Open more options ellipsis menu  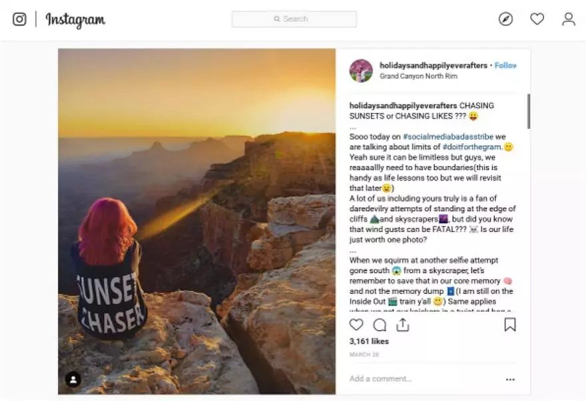(x=510, y=379)
